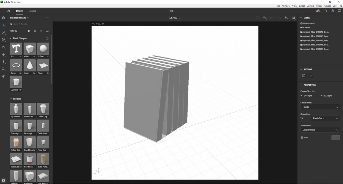Select the Pan camera tool

tap(3, 55)
